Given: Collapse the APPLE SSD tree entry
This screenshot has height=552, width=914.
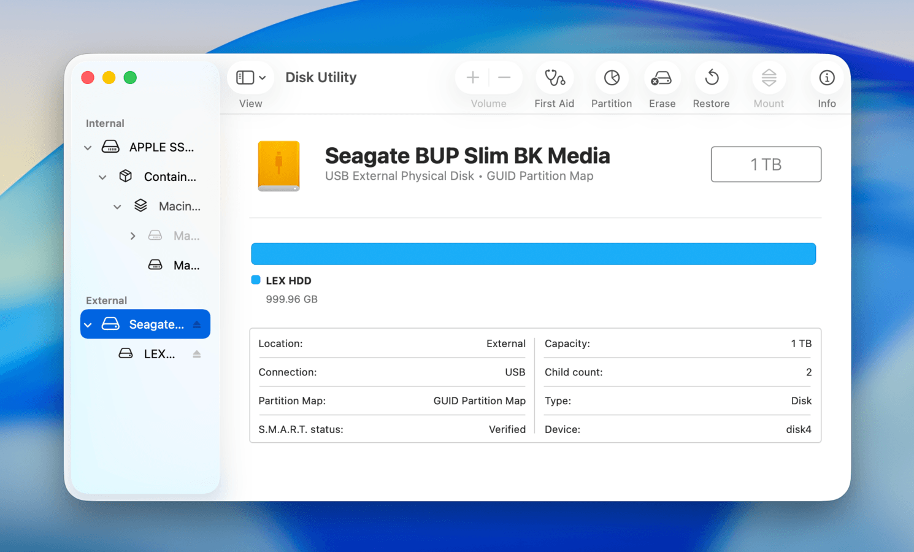Looking at the screenshot, I should (x=88, y=148).
